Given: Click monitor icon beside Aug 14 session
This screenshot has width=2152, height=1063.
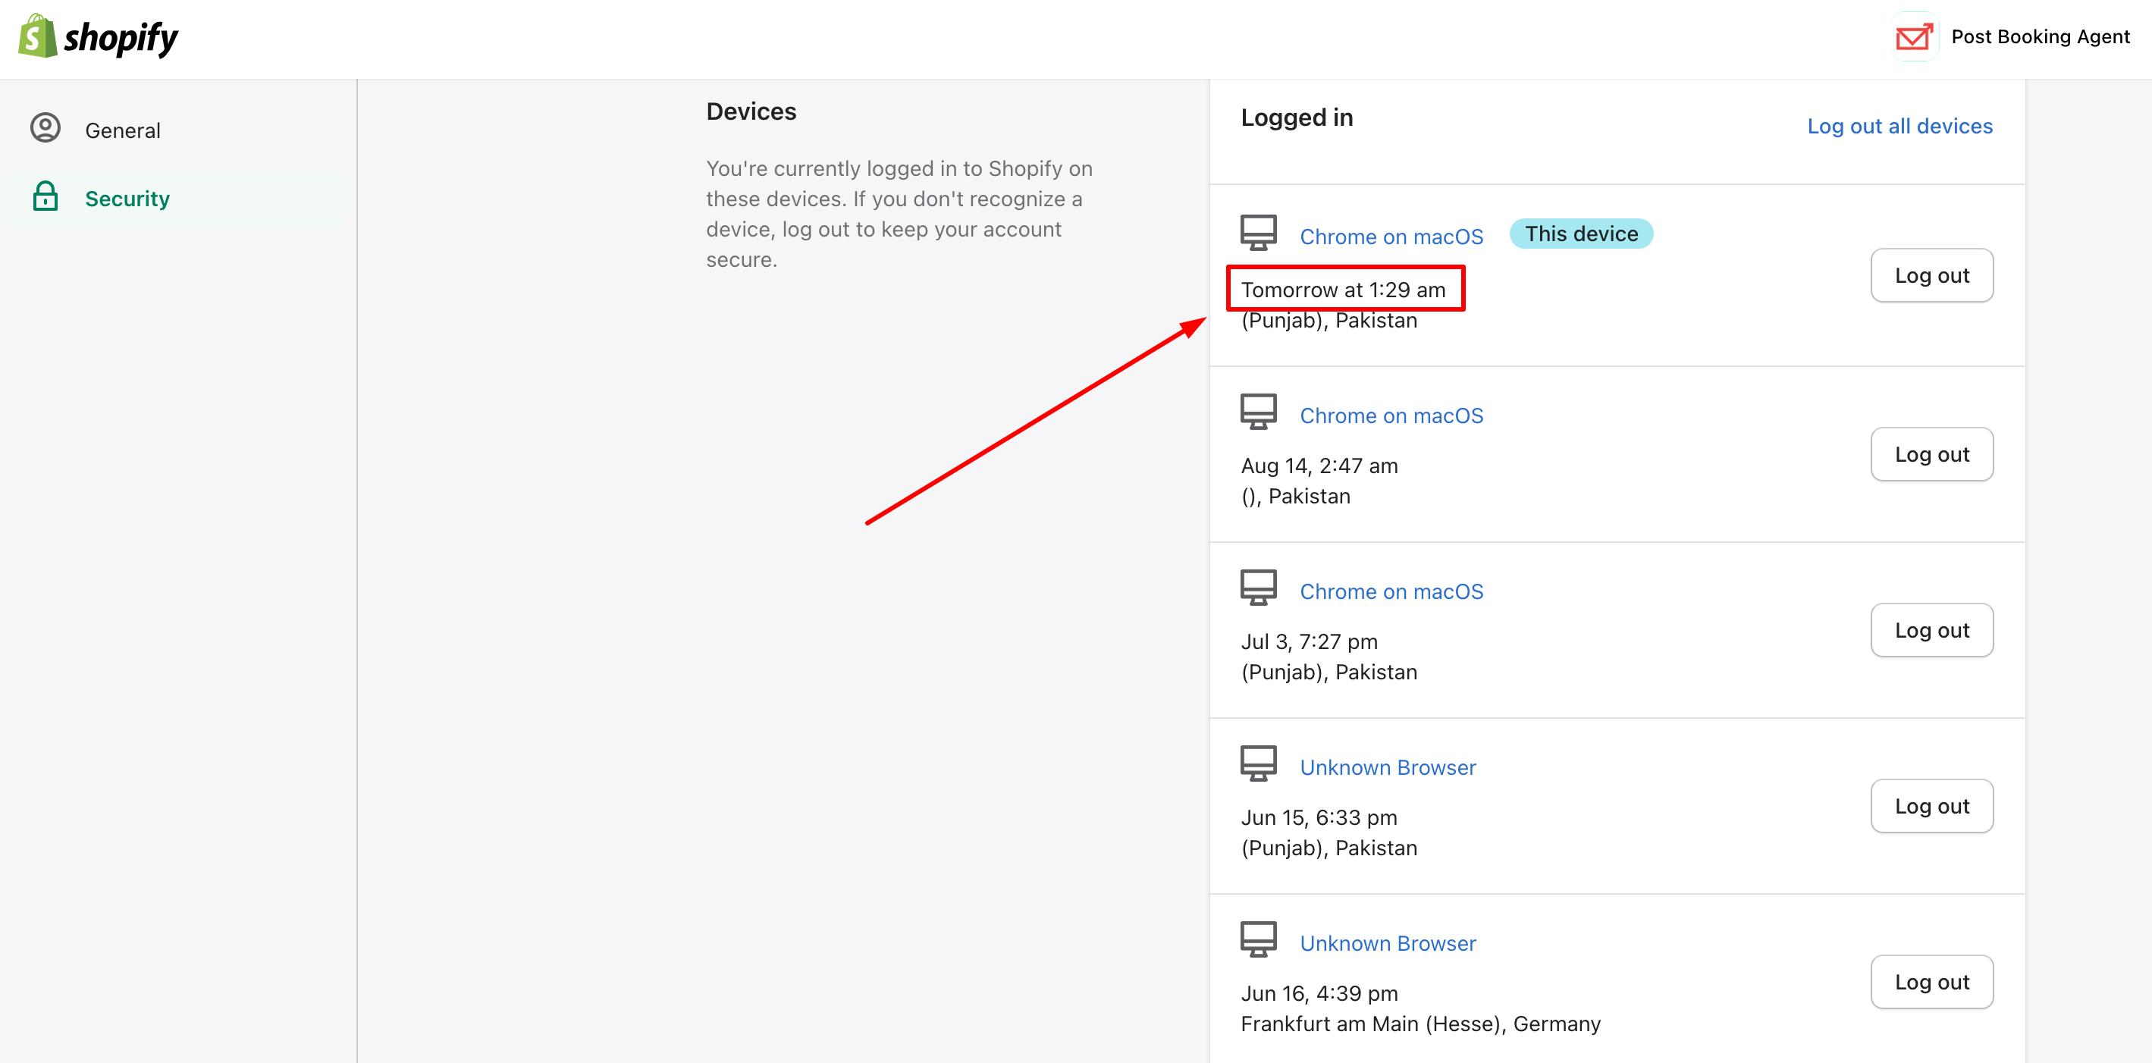Looking at the screenshot, I should pos(1258,412).
